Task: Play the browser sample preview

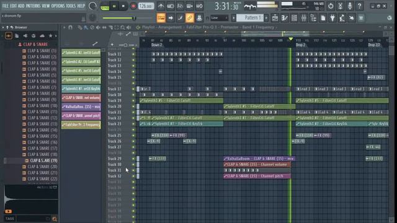Action: [8, 211]
